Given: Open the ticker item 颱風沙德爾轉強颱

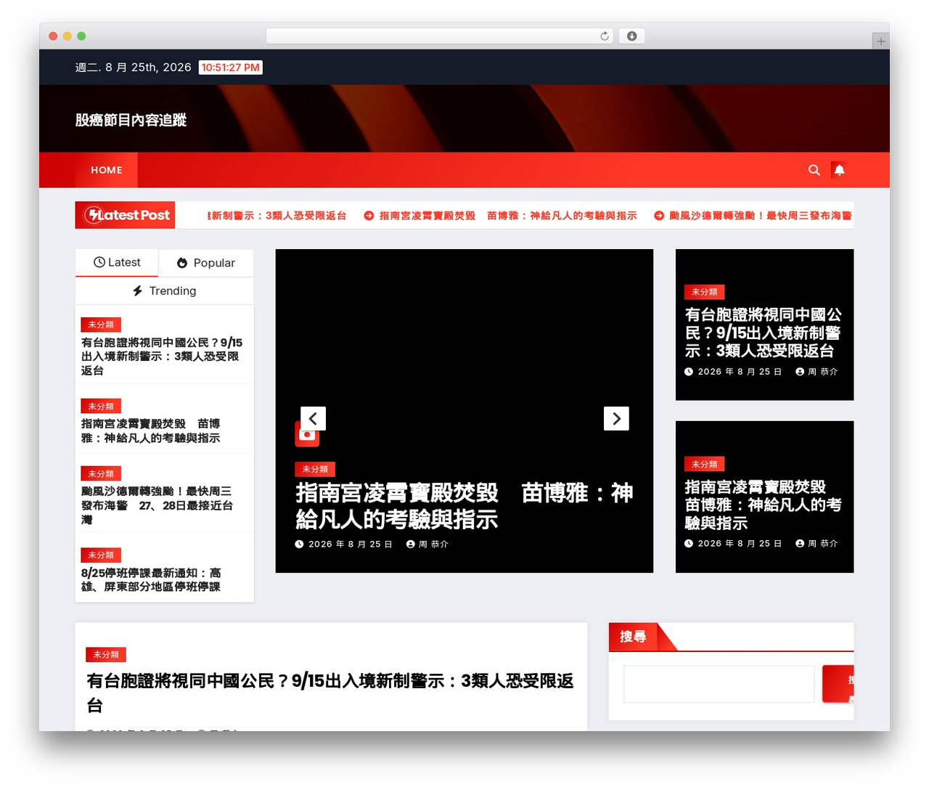Looking at the screenshot, I should pos(753,216).
